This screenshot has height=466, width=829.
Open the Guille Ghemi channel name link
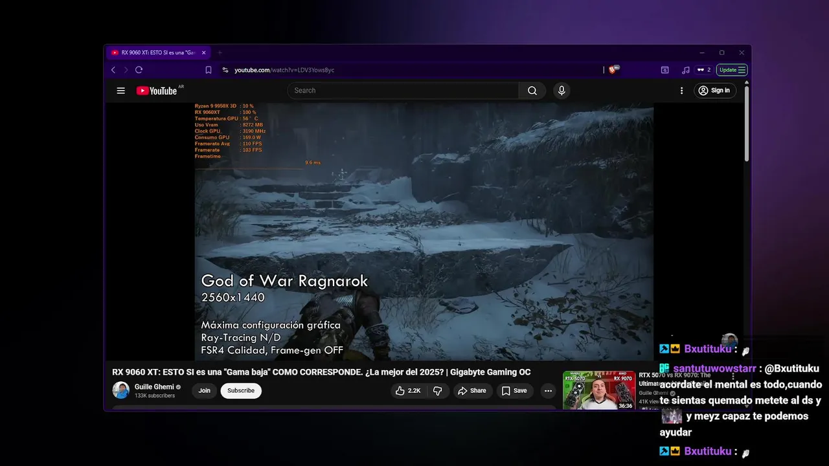[154, 387]
